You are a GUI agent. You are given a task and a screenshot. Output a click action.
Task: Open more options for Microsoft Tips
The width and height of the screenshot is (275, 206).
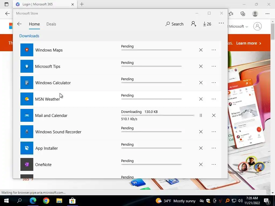point(214,66)
